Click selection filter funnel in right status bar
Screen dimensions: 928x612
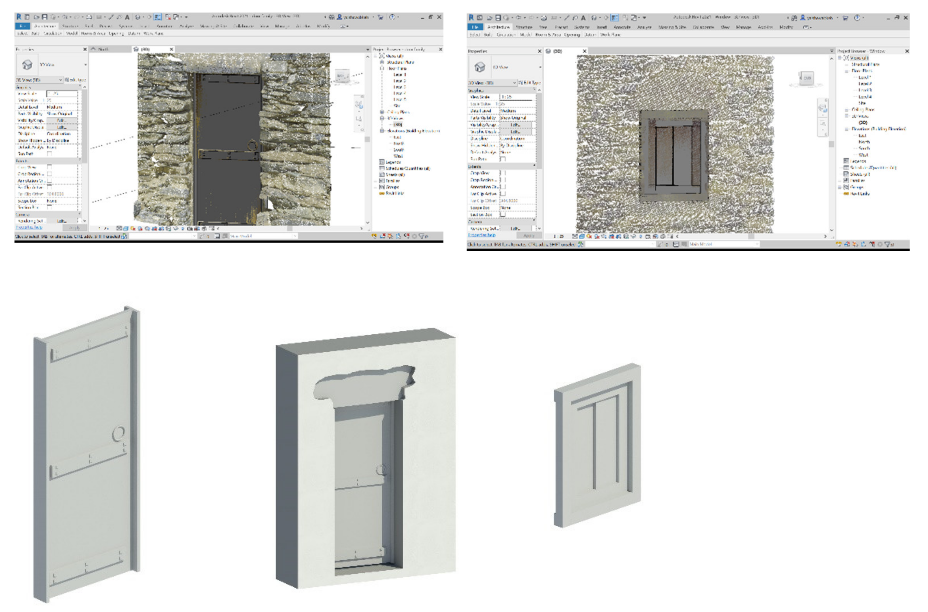(887, 244)
